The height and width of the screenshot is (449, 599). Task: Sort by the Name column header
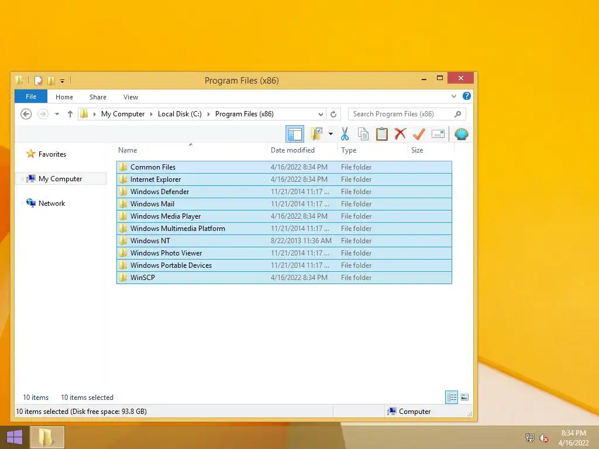tap(191, 150)
